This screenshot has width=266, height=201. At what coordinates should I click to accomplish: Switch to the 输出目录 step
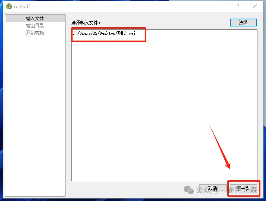click(35, 25)
